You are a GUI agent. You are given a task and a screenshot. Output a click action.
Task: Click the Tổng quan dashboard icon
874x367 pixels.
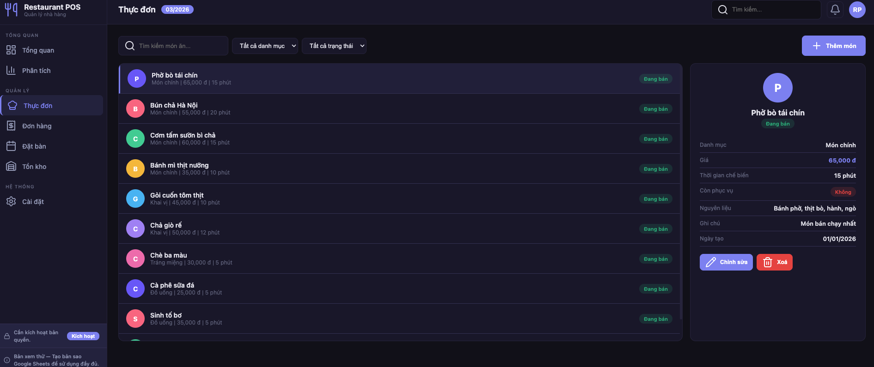pos(11,50)
